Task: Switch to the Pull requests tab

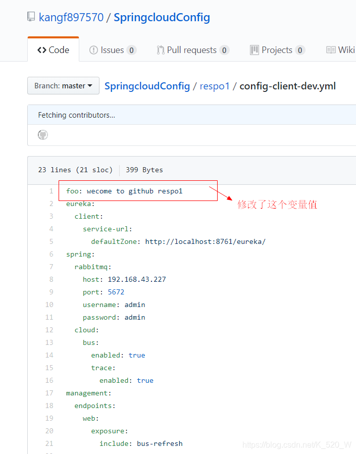Action: pyautogui.click(x=192, y=50)
